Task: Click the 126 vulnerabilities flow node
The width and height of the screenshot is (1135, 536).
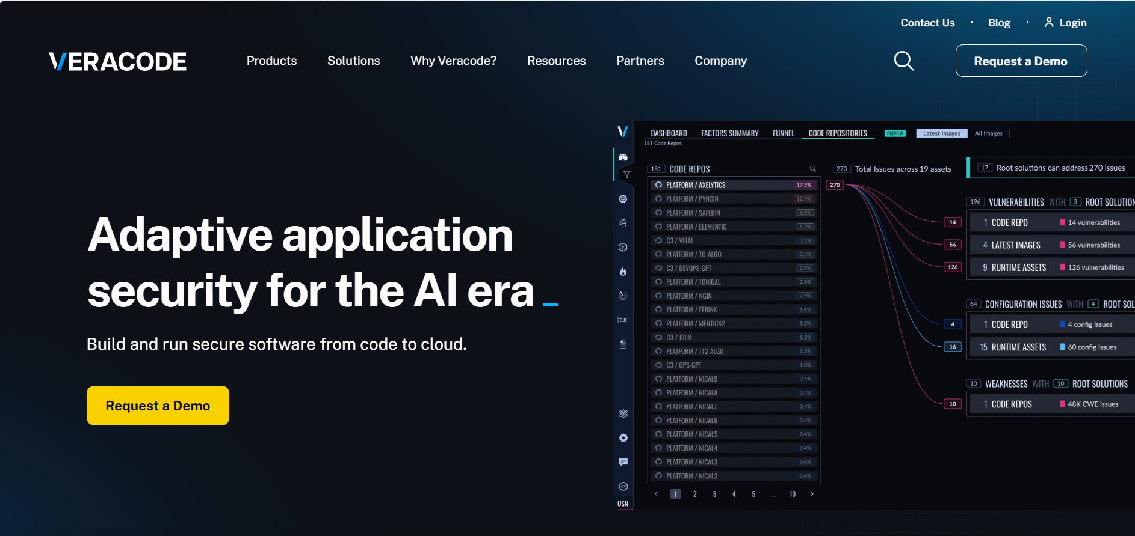Action: click(952, 267)
